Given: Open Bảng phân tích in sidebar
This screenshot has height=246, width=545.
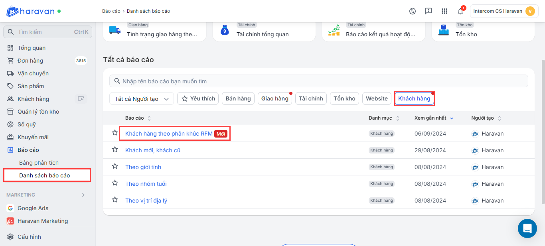Looking at the screenshot, I should (39, 163).
